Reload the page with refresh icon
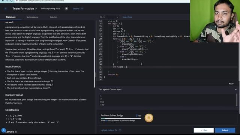Screen dimensions: 240x135 click(x=12, y=1)
